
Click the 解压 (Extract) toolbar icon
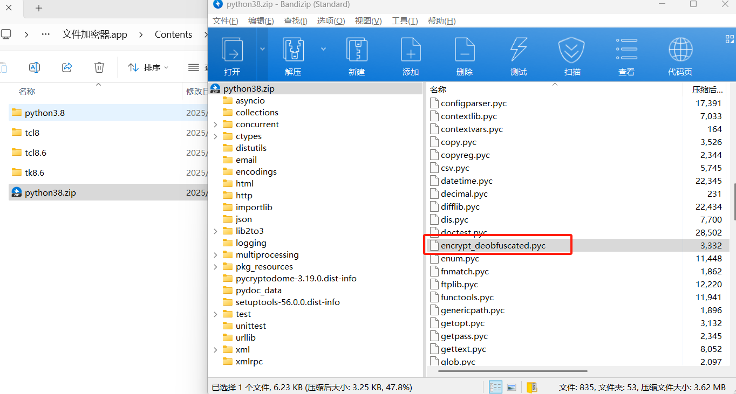pyautogui.click(x=294, y=50)
